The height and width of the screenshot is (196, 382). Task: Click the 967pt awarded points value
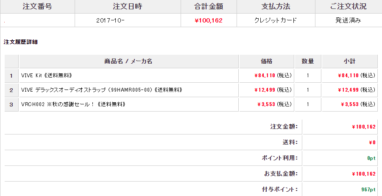point(368,189)
